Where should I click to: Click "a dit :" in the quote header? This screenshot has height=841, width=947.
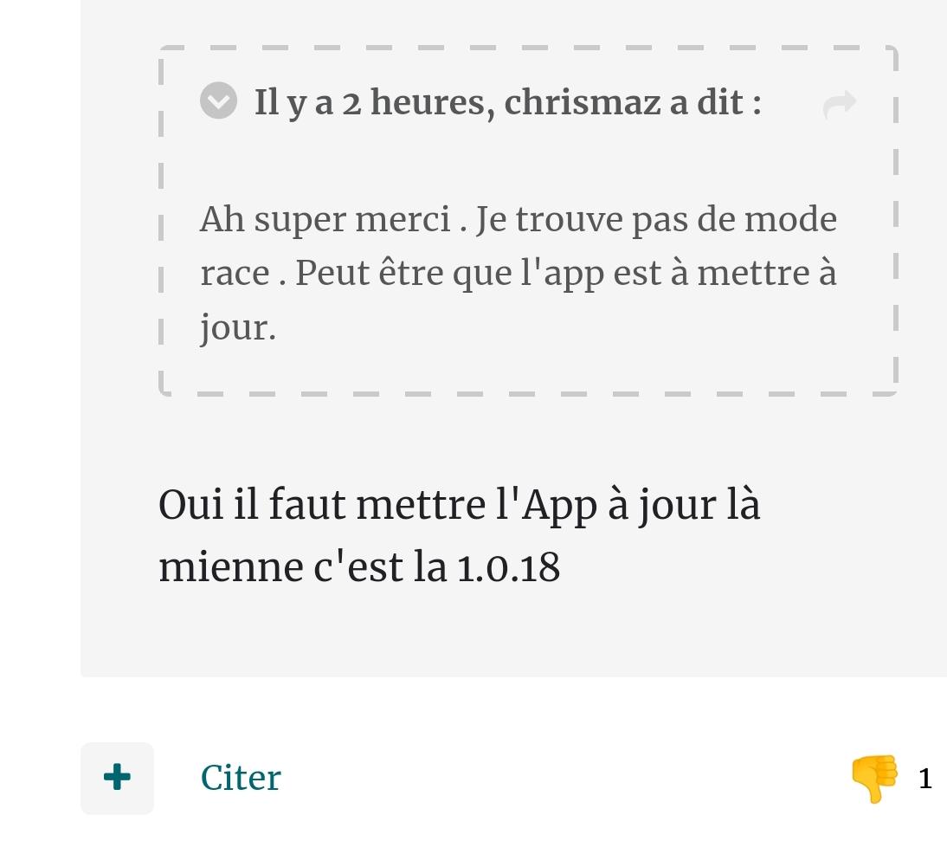pyautogui.click(x=715, y=102)
